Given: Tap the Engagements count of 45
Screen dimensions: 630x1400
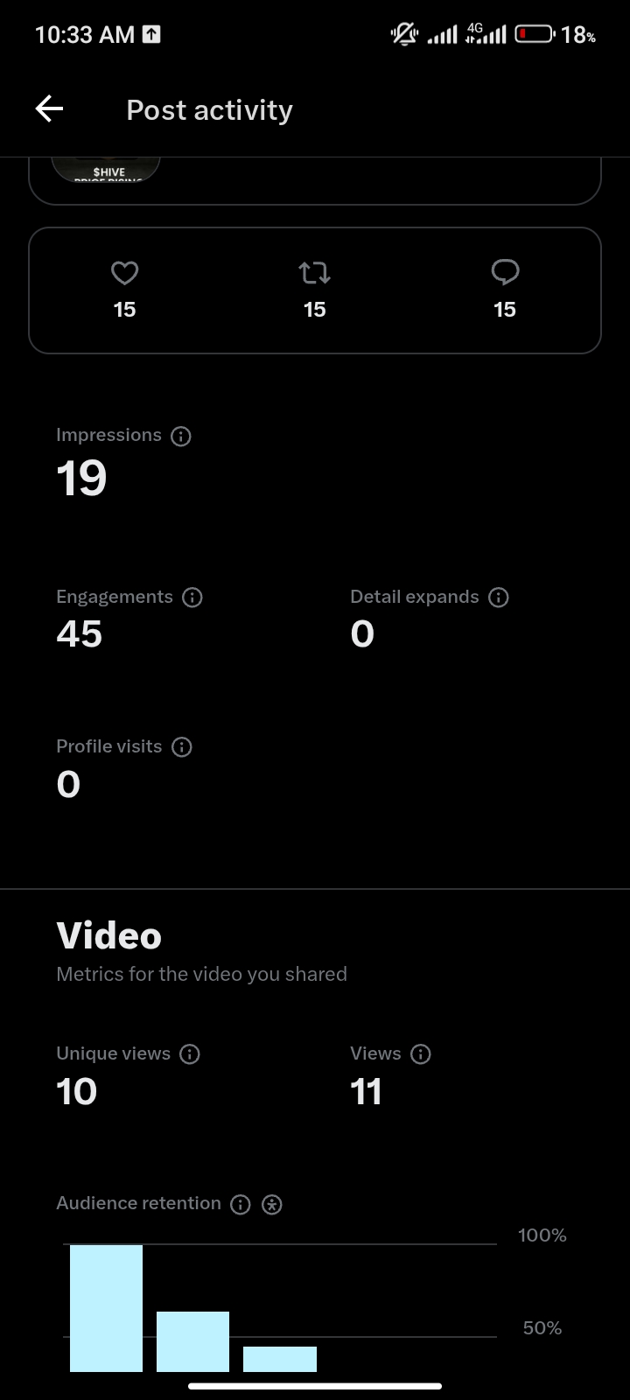Looking at the screenshot, I should pos(80,634).
